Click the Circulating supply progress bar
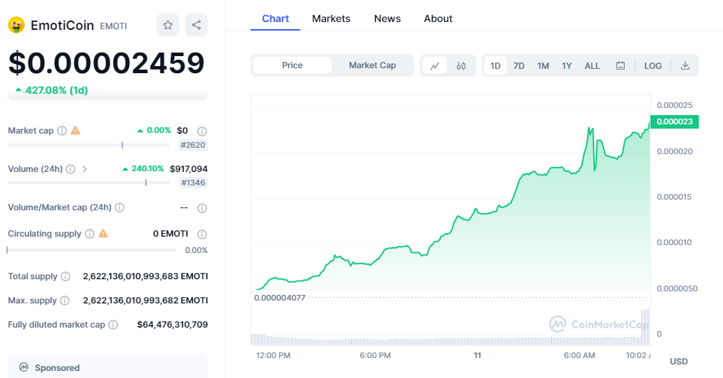Image resolution: width=723 pixels, height=378 pixels. click(x=92, y=250)
